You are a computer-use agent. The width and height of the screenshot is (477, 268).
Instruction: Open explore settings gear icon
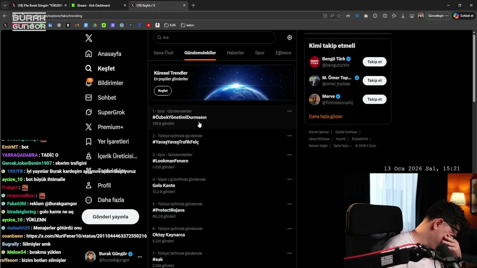click(290, 38)
